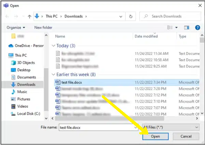Click OneDrive - Personal in sidebar
The width and height of the screenshot is (205, 146).
(29, 46)
